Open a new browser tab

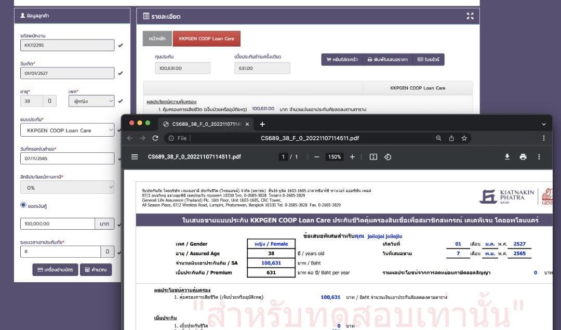pos(262,124)
